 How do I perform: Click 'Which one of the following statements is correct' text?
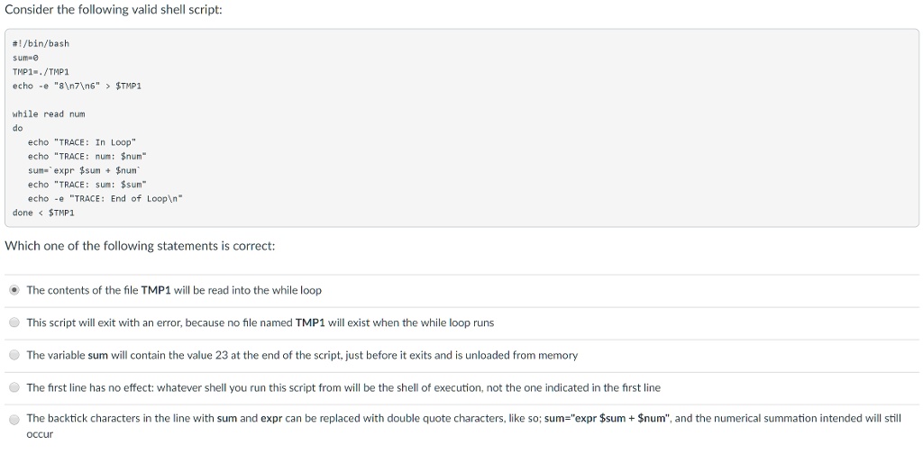coord(140,246)
